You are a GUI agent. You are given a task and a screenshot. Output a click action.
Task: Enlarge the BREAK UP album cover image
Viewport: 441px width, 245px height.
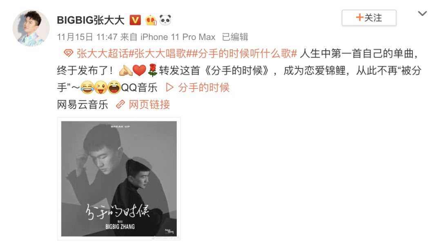[x=119, y=179]
